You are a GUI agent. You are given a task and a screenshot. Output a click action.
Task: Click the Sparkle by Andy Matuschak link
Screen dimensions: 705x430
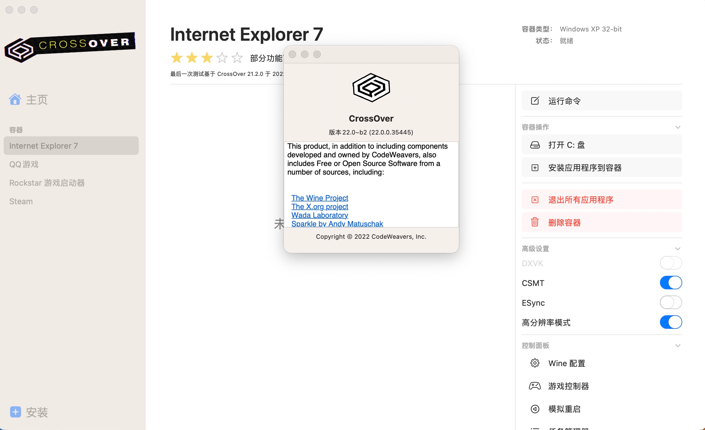coord(336,224)
